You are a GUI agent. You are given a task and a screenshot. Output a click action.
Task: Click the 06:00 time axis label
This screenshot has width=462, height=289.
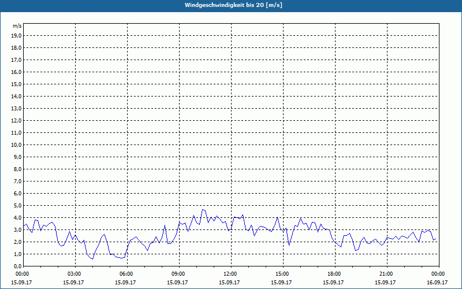tap(127, 274)
